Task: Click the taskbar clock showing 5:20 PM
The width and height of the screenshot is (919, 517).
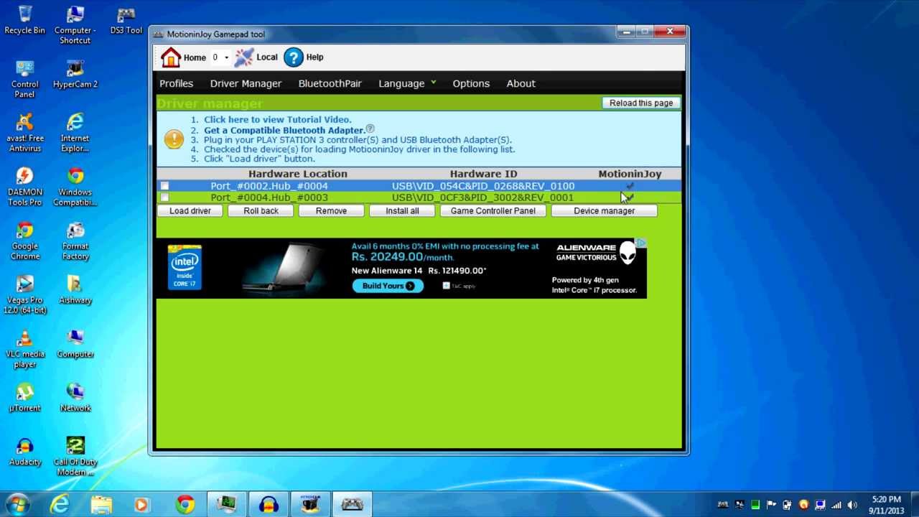Action: click(886, 505)
